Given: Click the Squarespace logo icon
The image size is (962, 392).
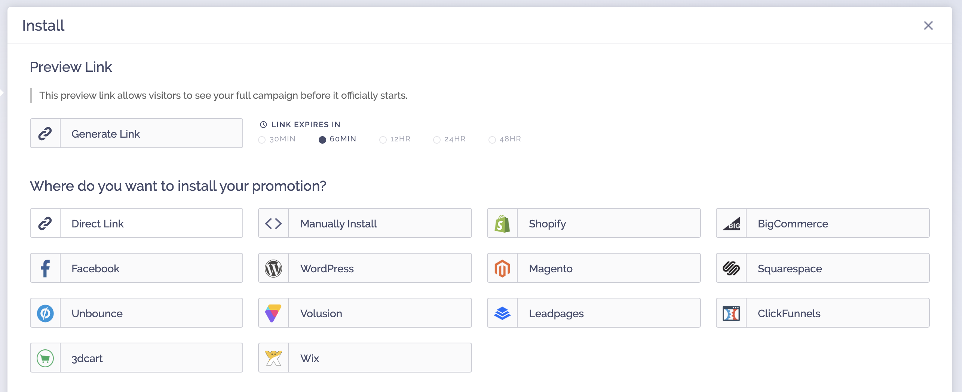Looking at the screenshot, I should click(731, 268).
